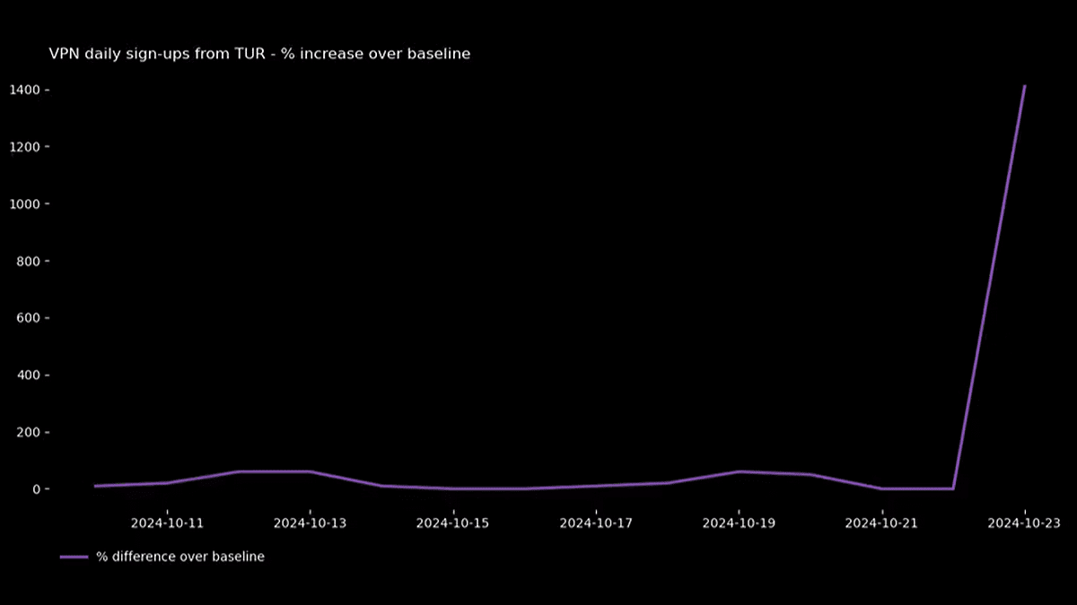Viewport: 1077px width, 605px height.
Task: Click the 2024-10-11 date label
Action: pos(167,522)
